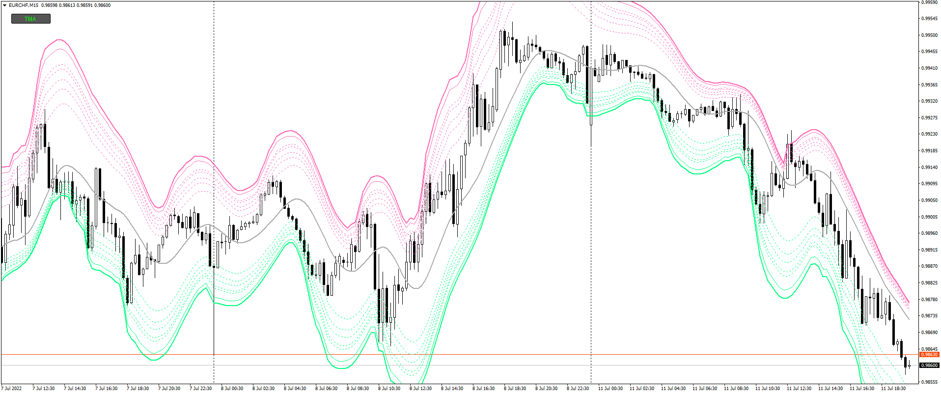Click the 8 Jul 12:30 time label

pos(420,389)
